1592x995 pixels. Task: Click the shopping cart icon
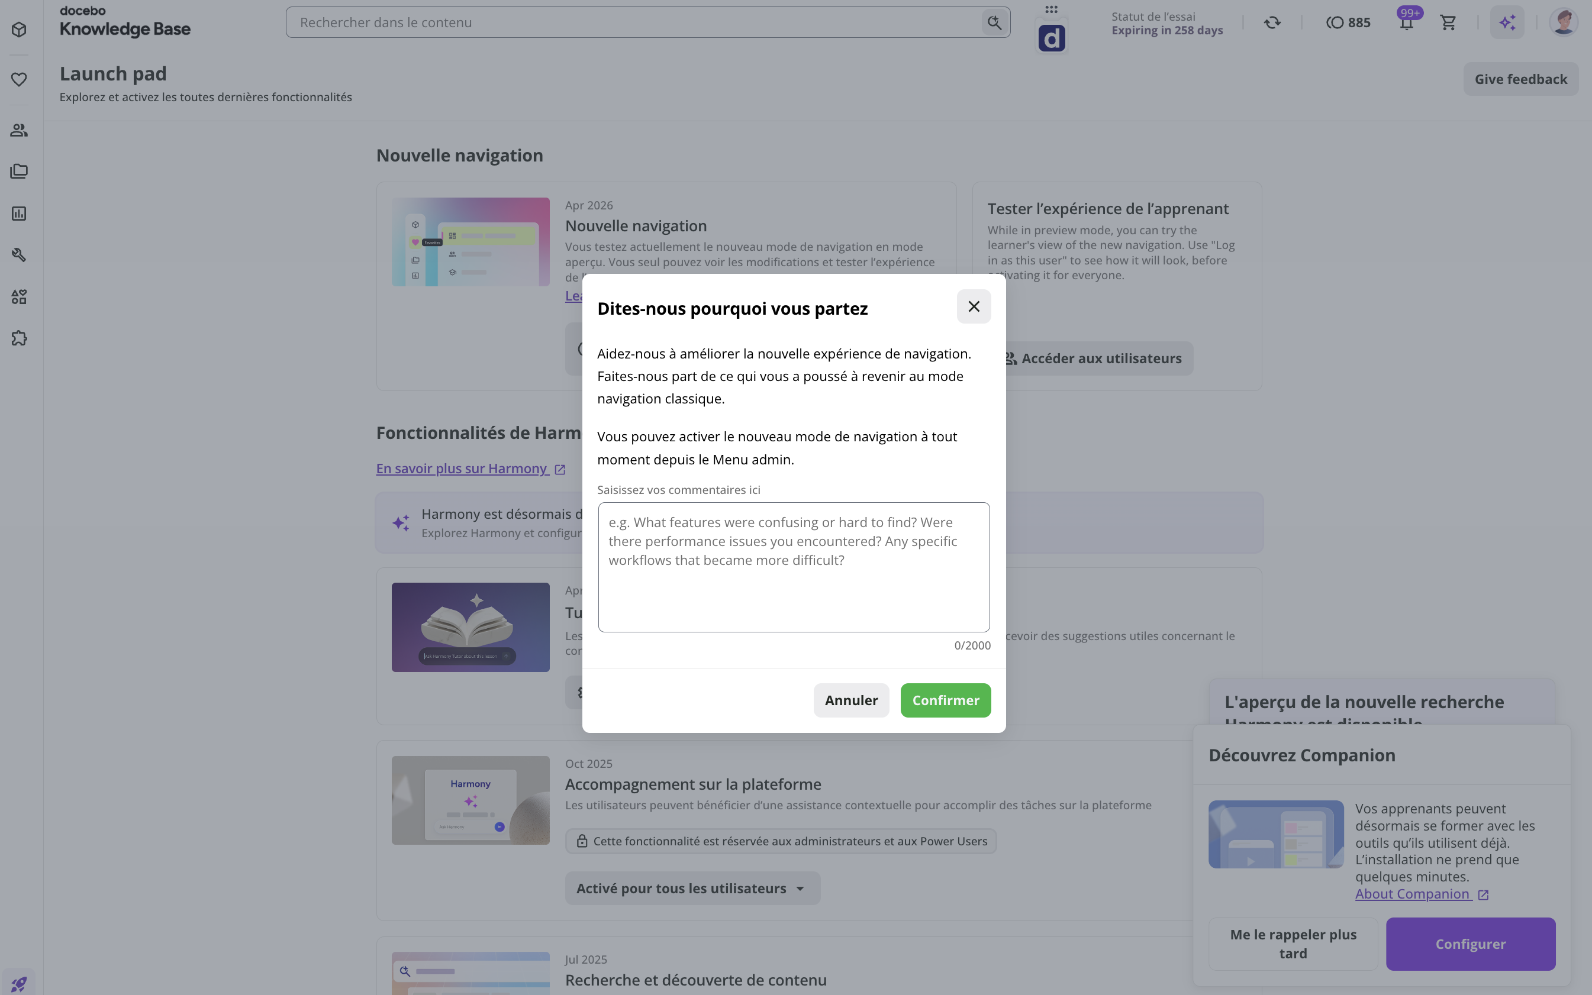click(x=1448, y=22)
